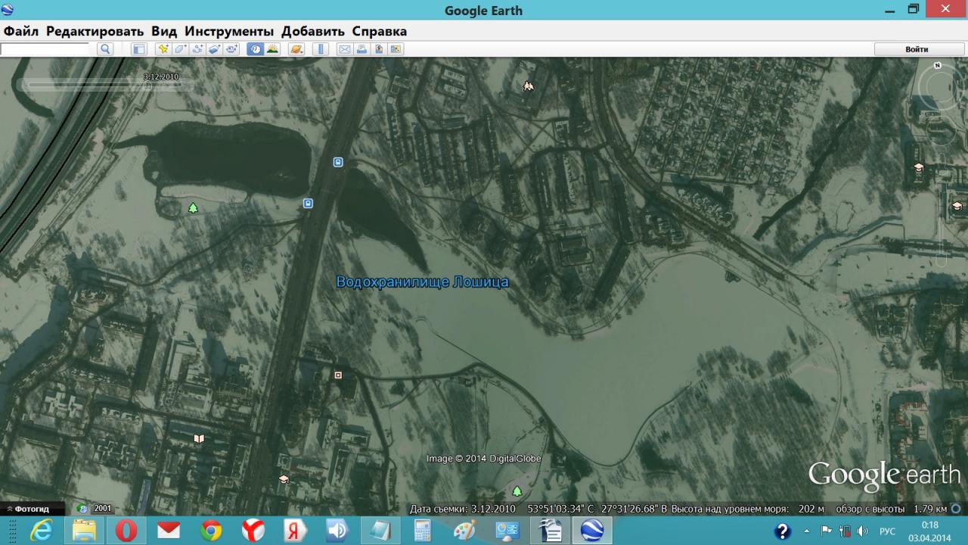Select the Ruler measuring tool
The height and width of the screenshot is (545, 968).
[320, 49]
